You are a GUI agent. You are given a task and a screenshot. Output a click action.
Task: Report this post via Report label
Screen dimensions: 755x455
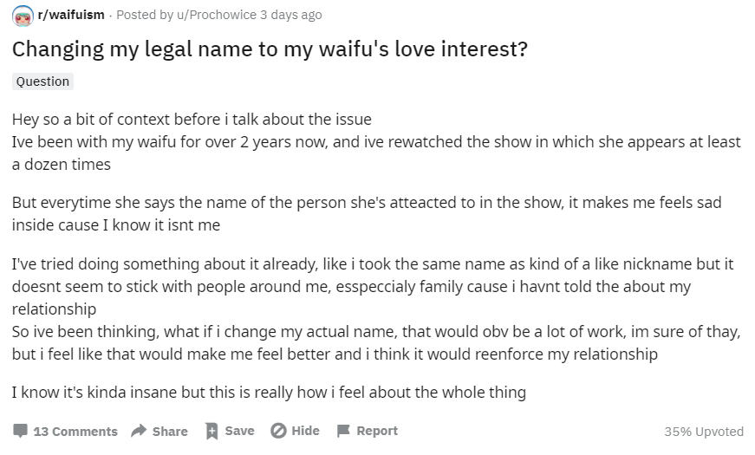pos(377,431)
